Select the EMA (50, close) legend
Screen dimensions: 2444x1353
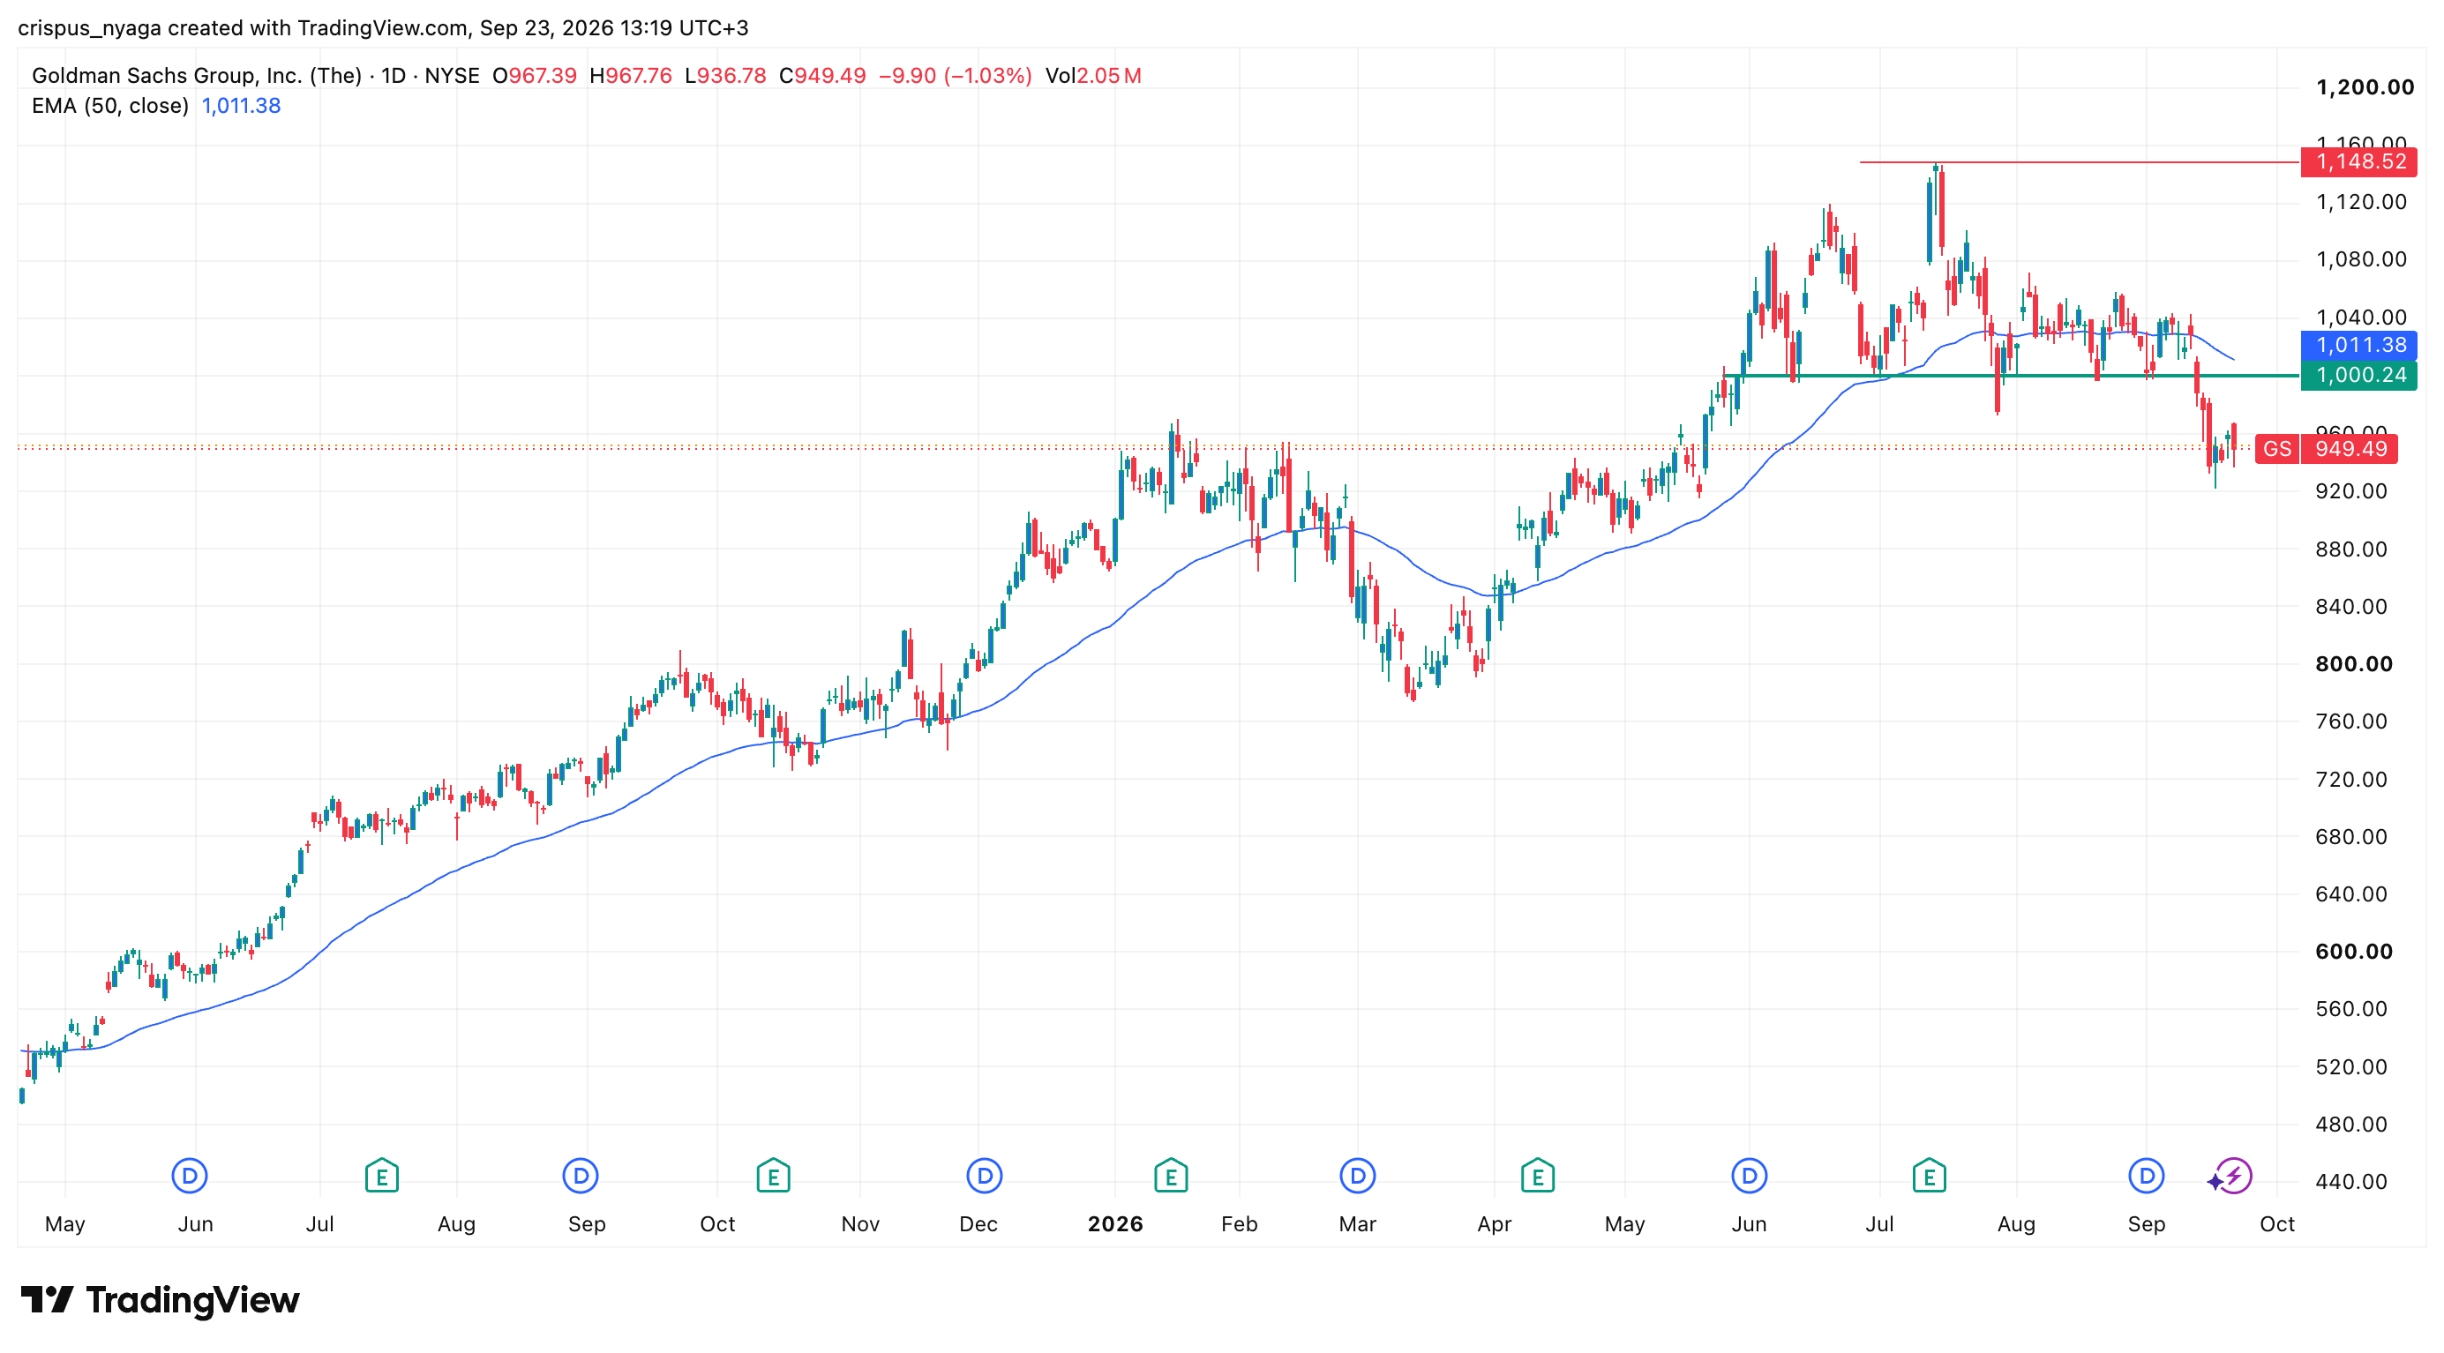click(x=110, y=106)
